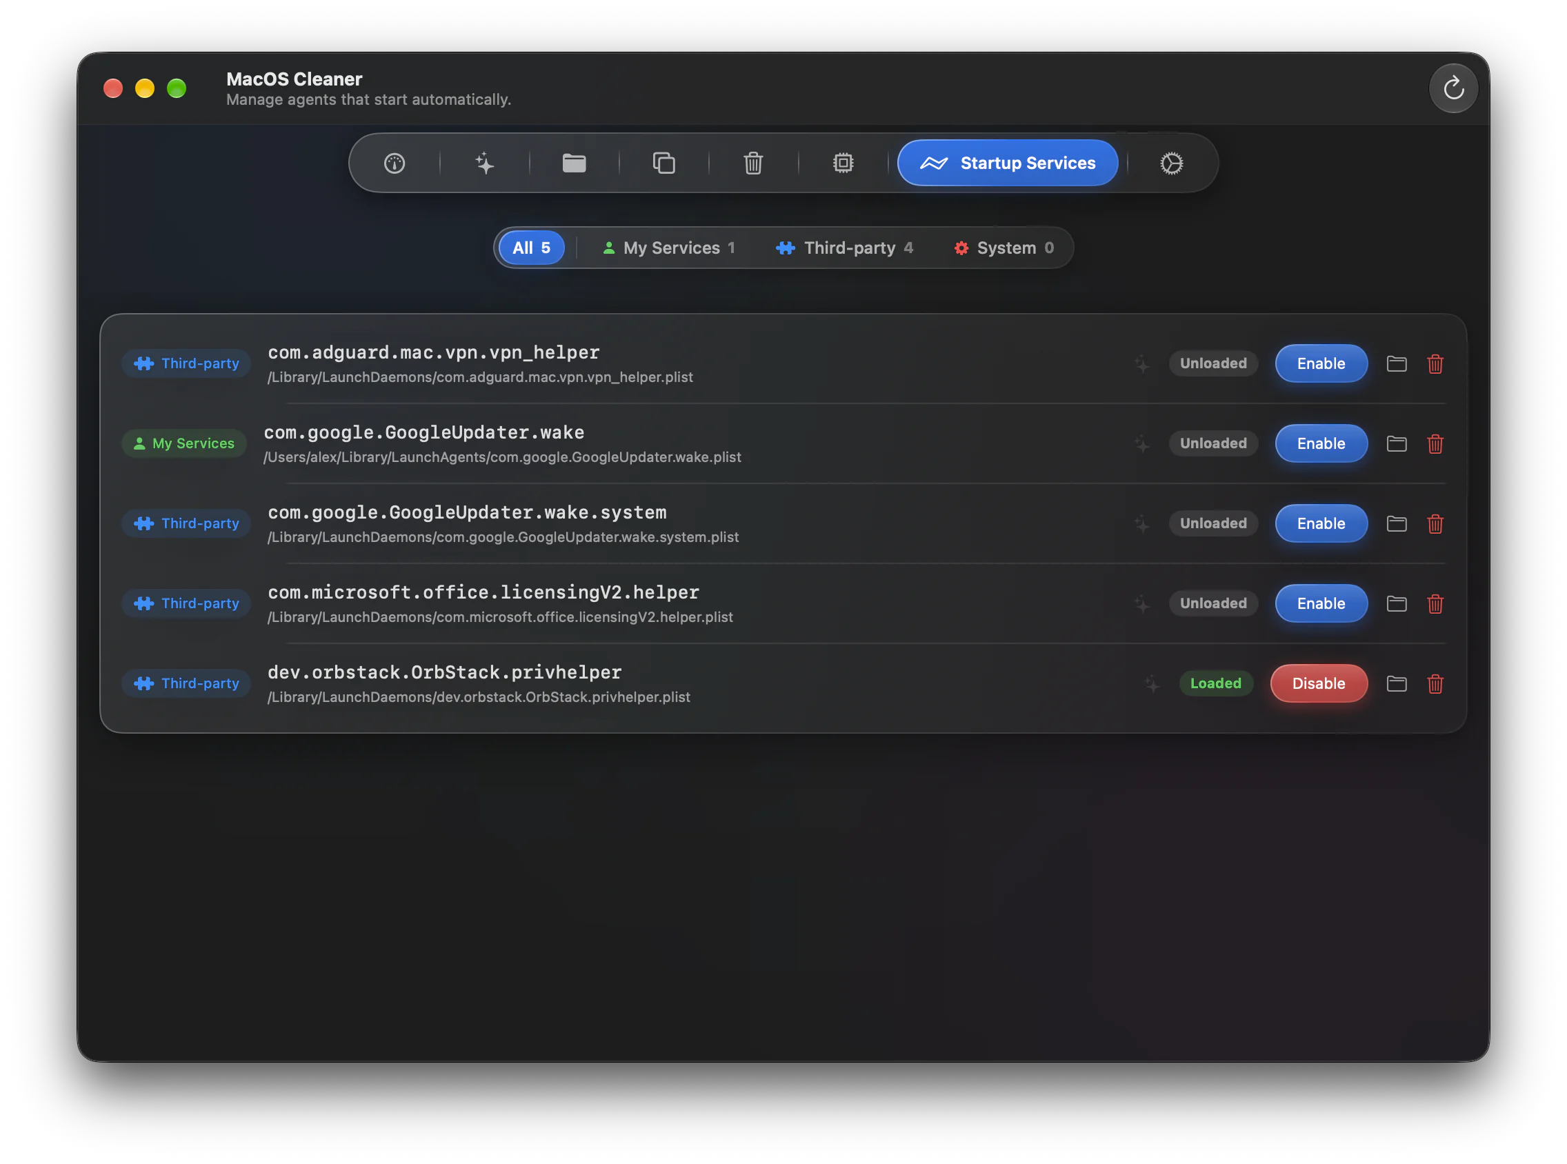Viewport: 1567px width, 1164px height.
Task: Open the duplicates toolbar icon
Action: point(663,163)
